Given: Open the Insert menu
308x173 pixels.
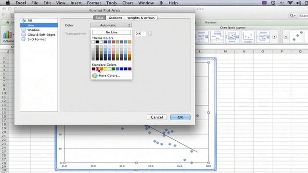Looking at the screenshot, I should 76,3.
